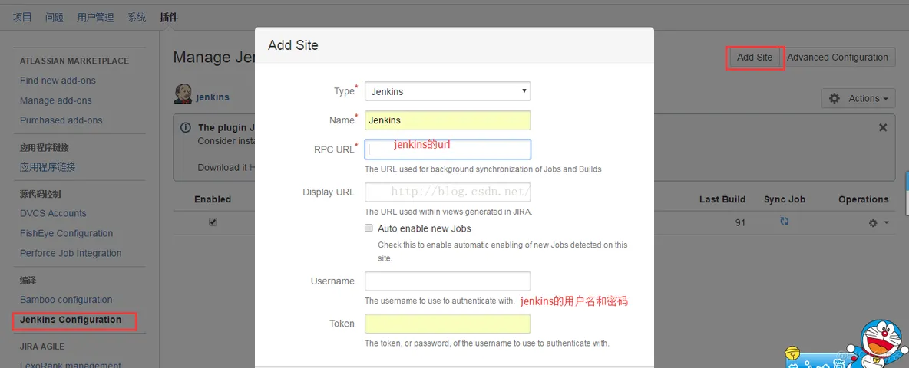Open the 系统 menu
Viewport: 909px width, 368px height.
click(x=137, y=18)
